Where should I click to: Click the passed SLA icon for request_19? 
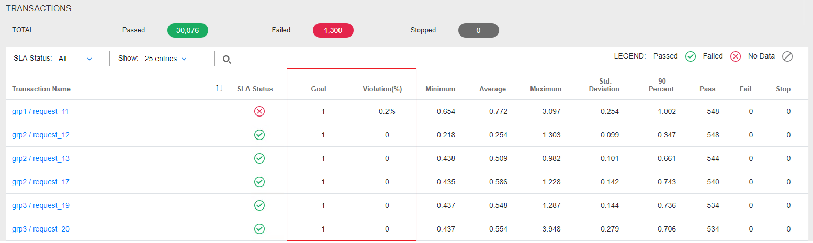[259, 205]
